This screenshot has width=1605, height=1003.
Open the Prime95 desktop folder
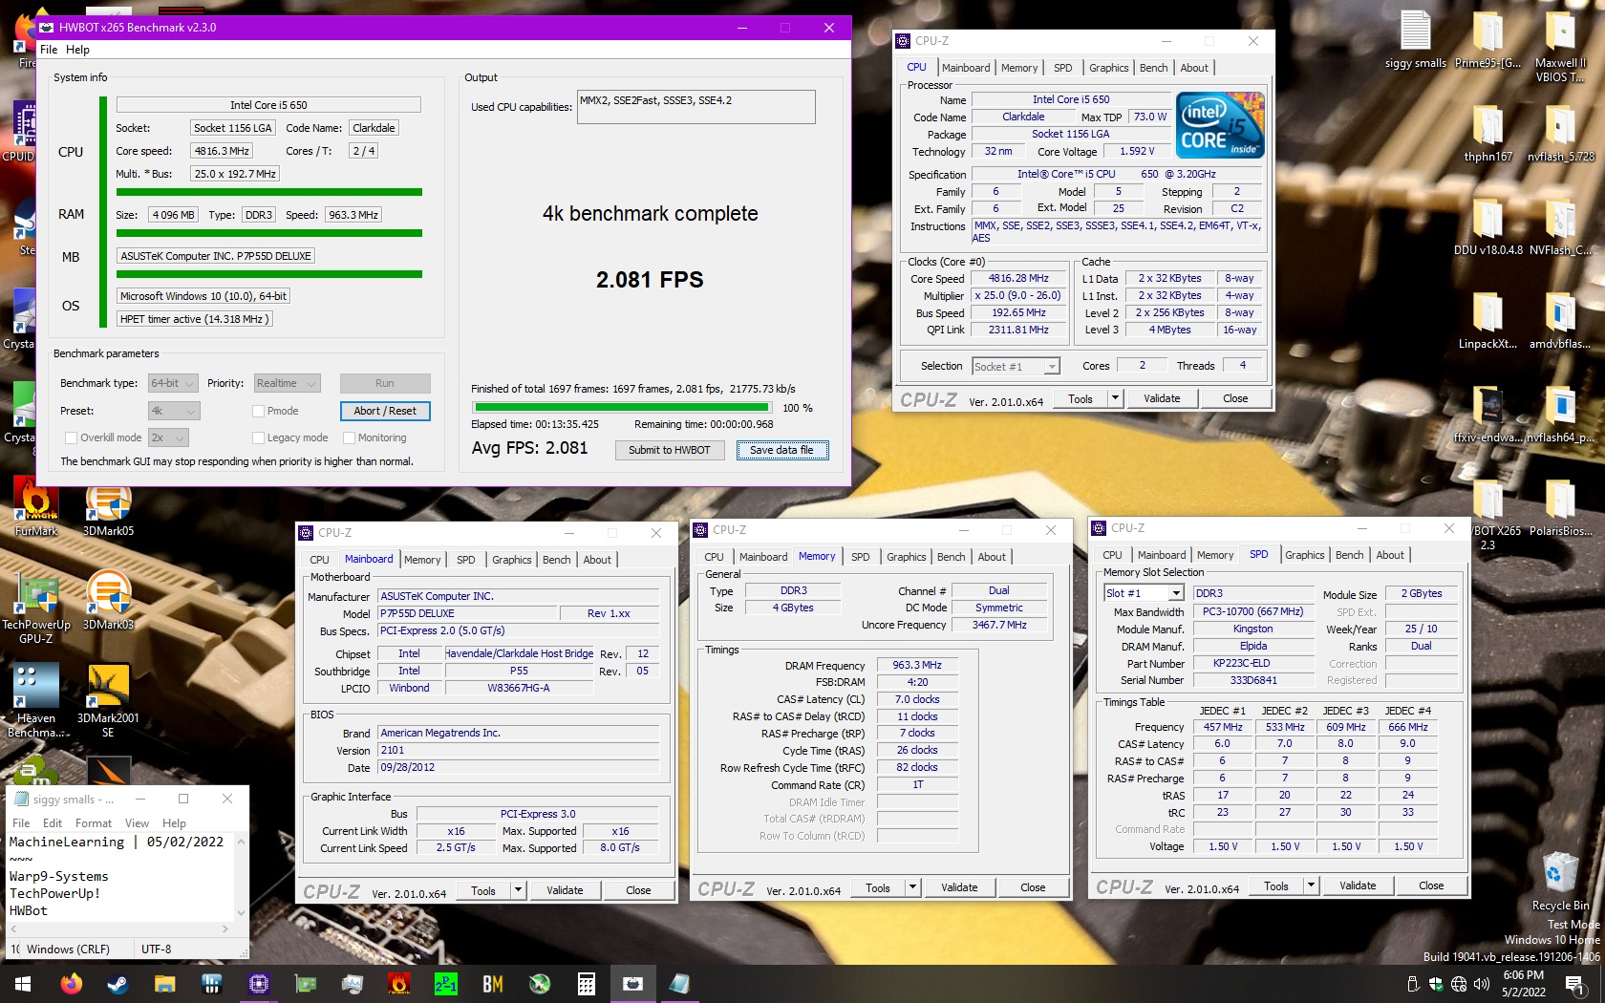click(1487, 40)
